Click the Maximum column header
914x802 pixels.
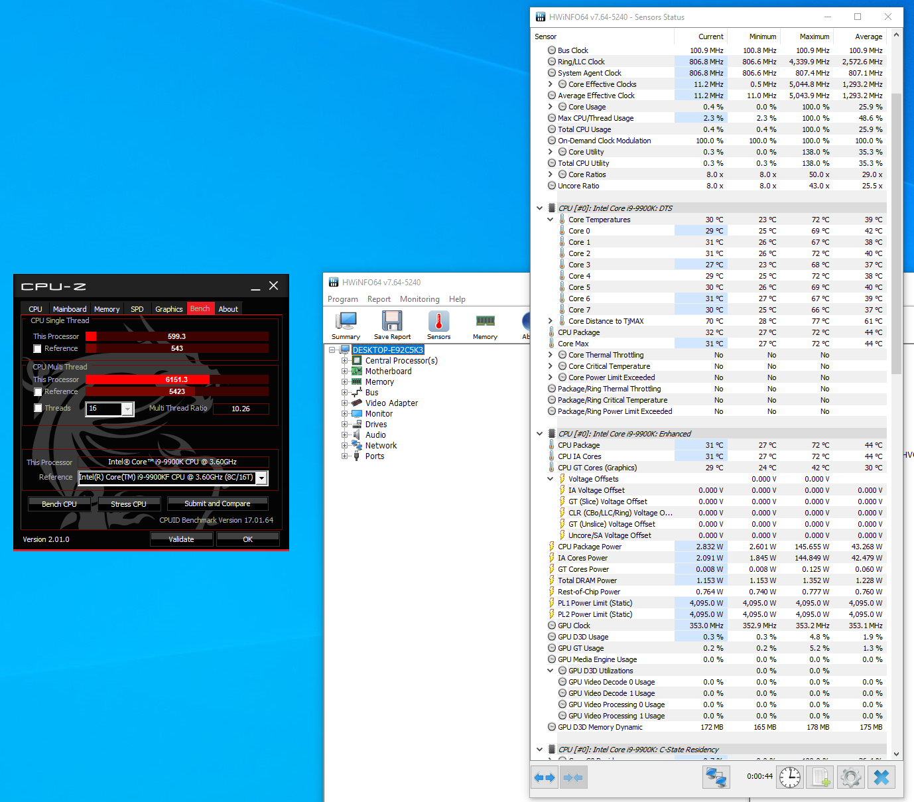pyautogui.click(x=807, y=36)
